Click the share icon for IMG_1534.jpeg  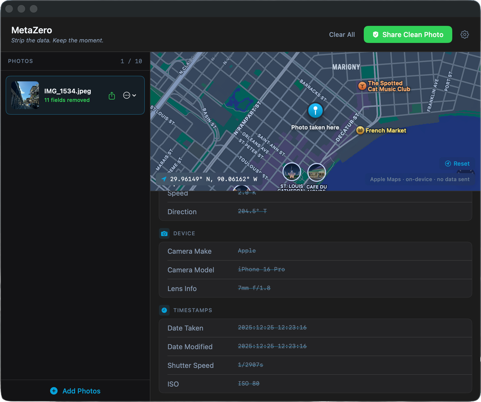[112, 95]
